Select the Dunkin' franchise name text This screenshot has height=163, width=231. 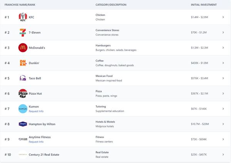click(x=34, y=63)
